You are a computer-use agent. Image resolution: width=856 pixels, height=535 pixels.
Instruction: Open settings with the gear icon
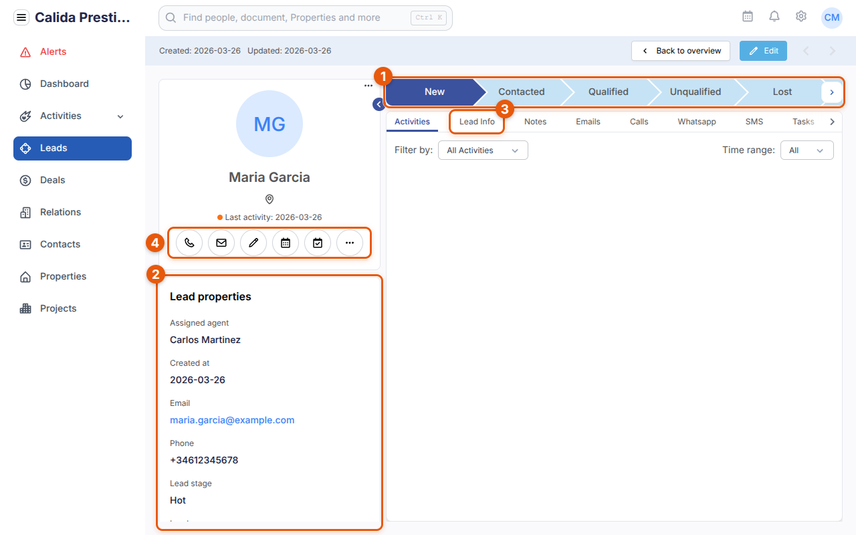tap(801, 17)
